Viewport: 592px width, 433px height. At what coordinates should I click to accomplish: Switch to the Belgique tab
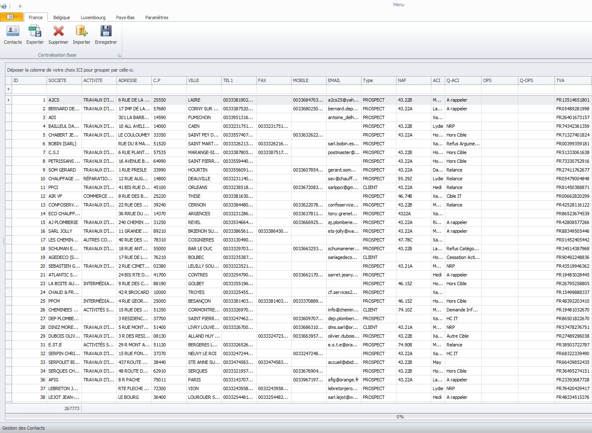click(62, 17)
